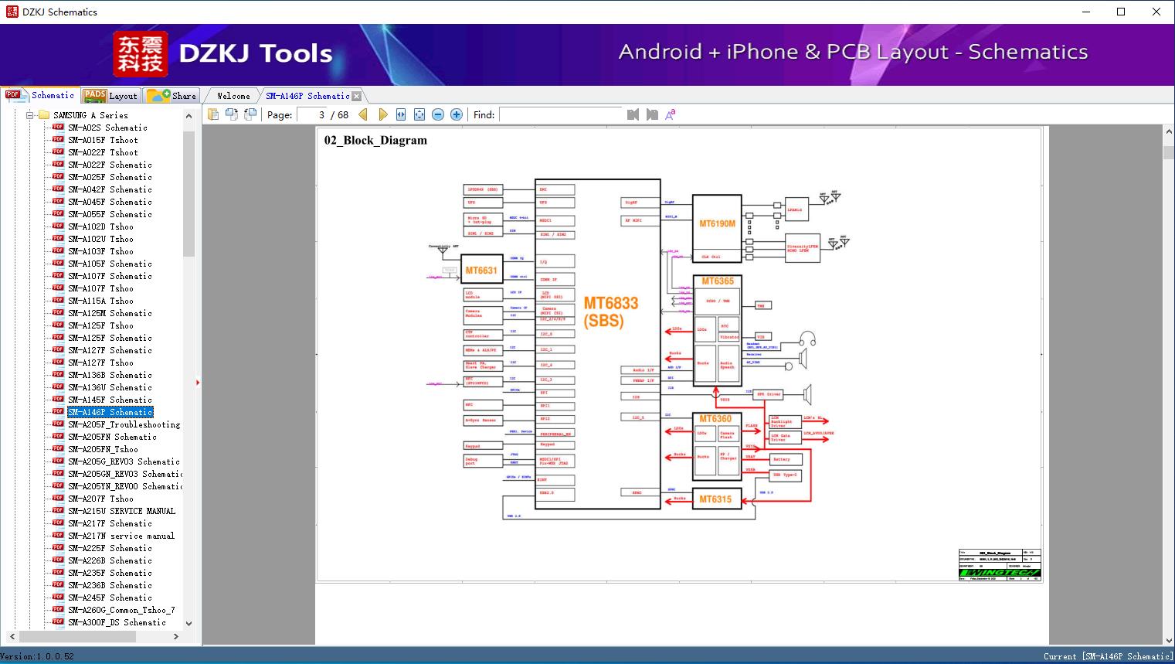Open SM-A217N service manual
Viewport: 1175px width, 664px height.
[x=121, y=536]
